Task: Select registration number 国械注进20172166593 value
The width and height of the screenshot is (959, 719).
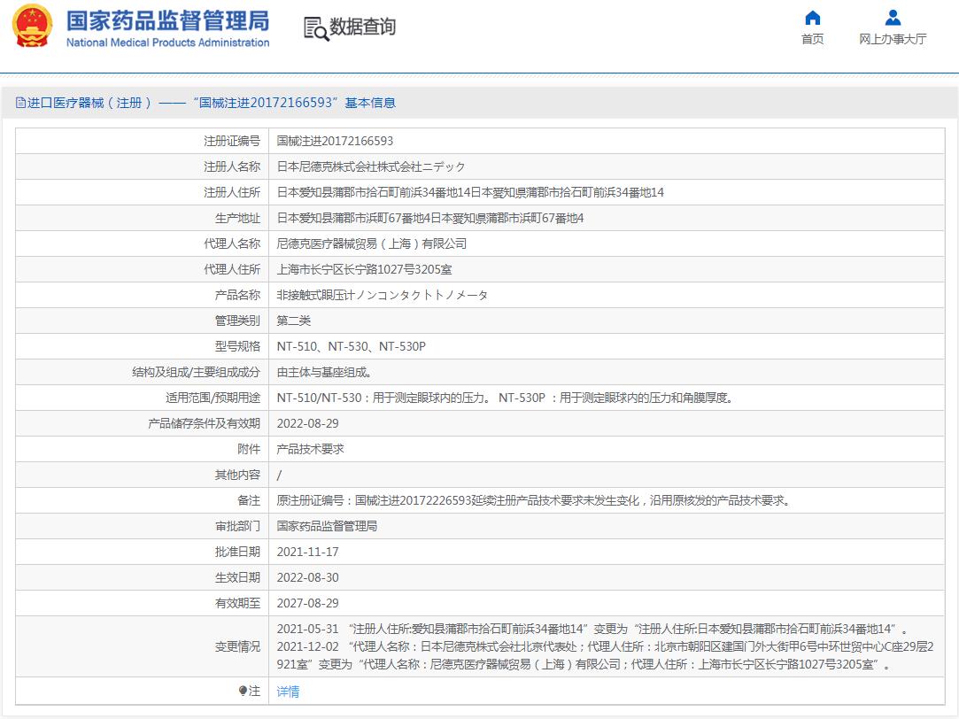Action: tap(335, 142)
